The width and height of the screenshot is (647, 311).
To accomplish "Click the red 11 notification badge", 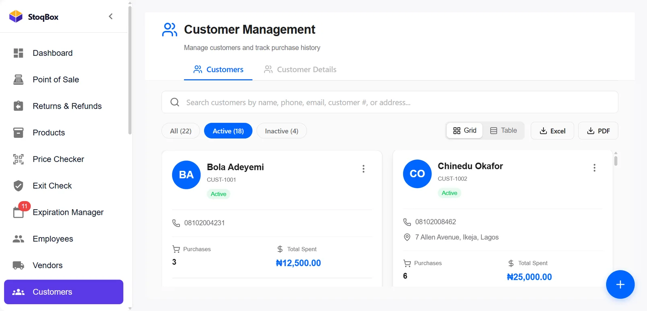I will click(24, 206).
